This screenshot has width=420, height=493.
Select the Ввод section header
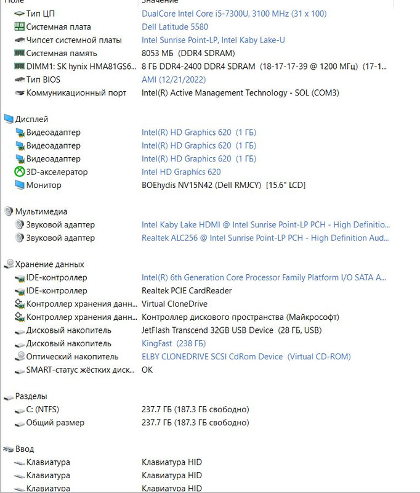(25, 449)
